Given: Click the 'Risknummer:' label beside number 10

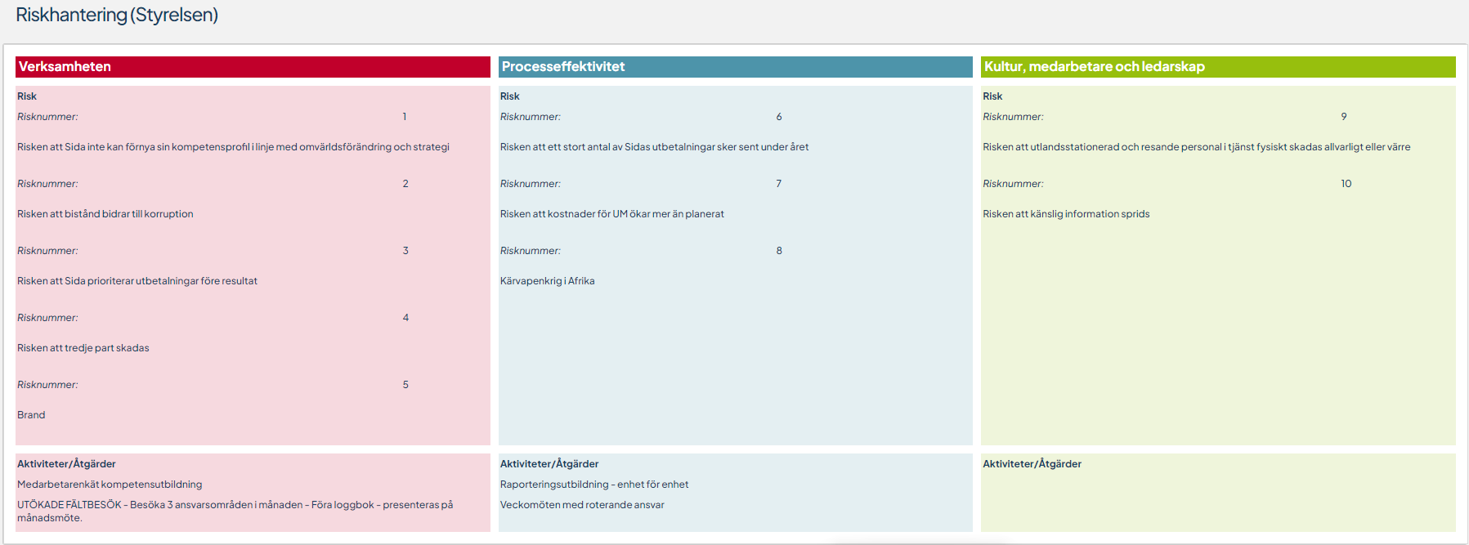Looking at the screenshot, I should point(1013,184).
